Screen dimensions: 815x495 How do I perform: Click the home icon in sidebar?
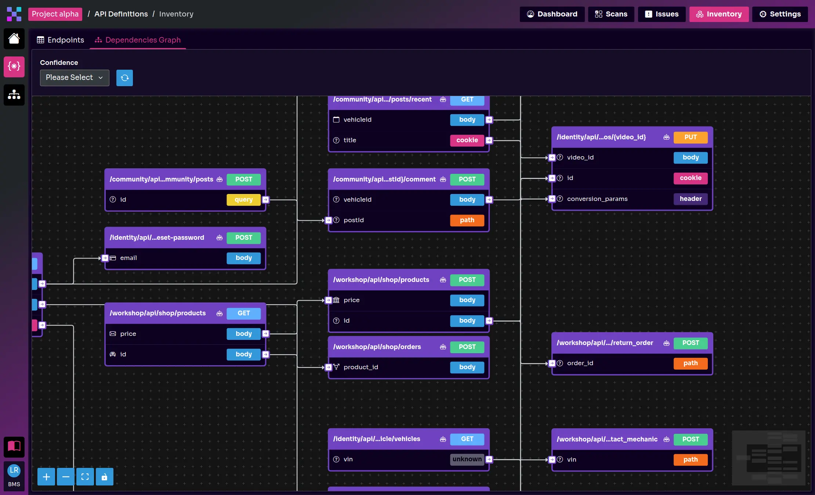14,38
